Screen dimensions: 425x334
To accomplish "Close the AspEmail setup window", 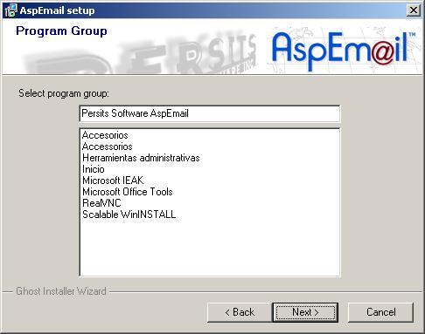I will (414, 10).
